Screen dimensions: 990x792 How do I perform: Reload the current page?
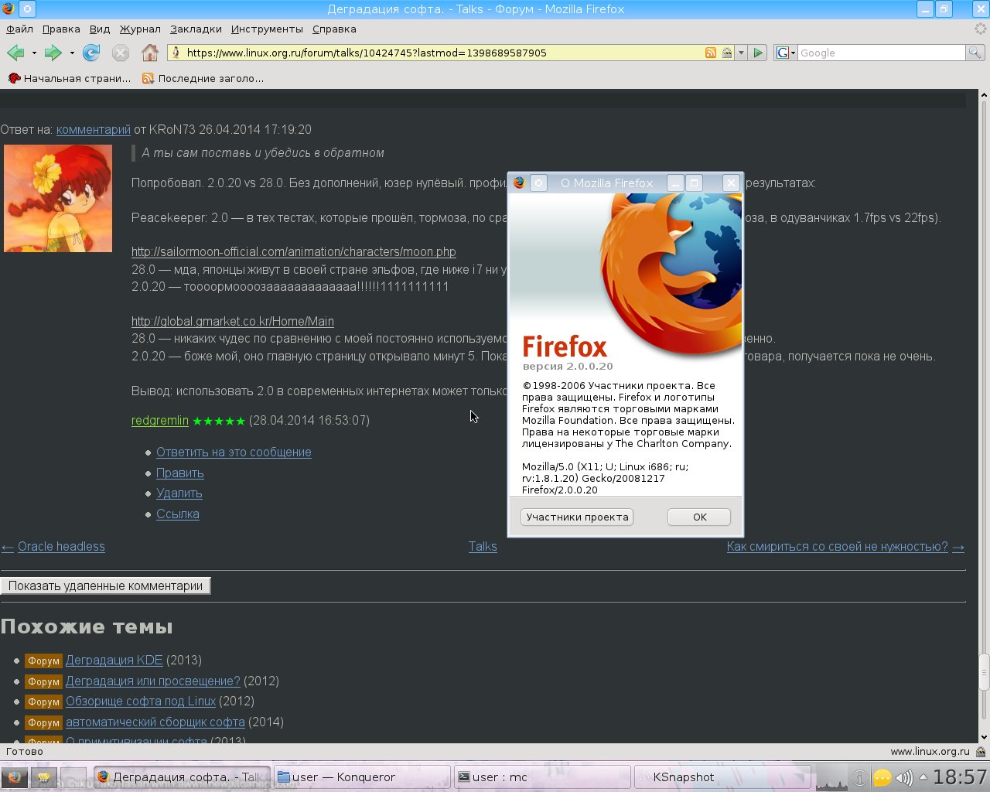pyautogui.click(x=91, y=53)
